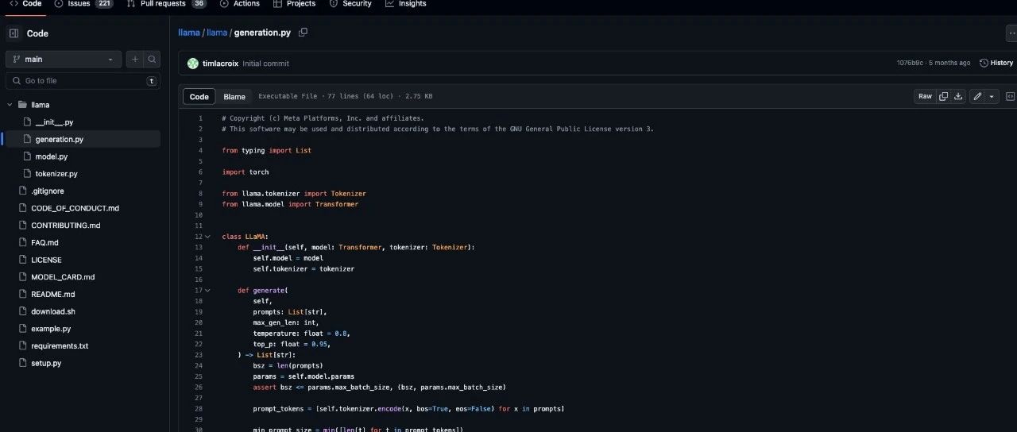
Task: Select generation.py in the file tree
Action: (59, 140)
